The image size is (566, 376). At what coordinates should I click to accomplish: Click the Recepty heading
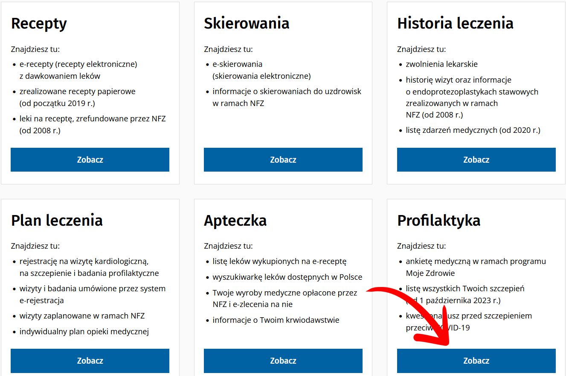tap(39, 23)
